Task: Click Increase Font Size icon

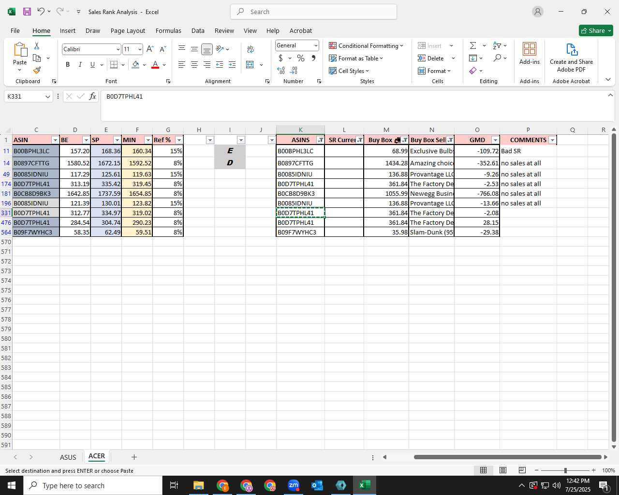Action: click(x=150, y=49)
